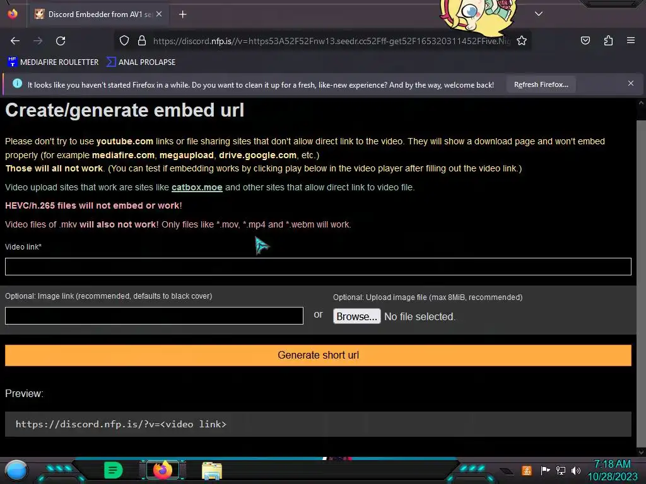
Task: Open File Explorer from the taskbar
Action: click(x=212, y=471)
